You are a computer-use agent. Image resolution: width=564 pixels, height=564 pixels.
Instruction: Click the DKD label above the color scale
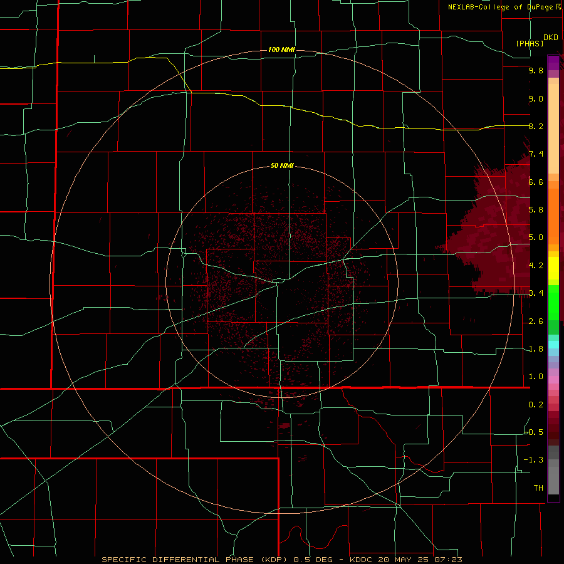(x=551, y=38)
